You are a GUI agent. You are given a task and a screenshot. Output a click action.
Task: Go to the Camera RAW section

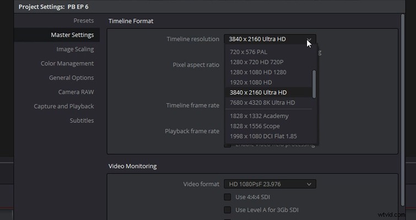[x=76, y=92]
